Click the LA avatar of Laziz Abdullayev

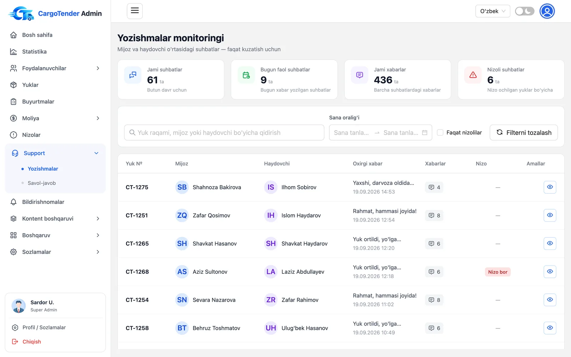271,272
